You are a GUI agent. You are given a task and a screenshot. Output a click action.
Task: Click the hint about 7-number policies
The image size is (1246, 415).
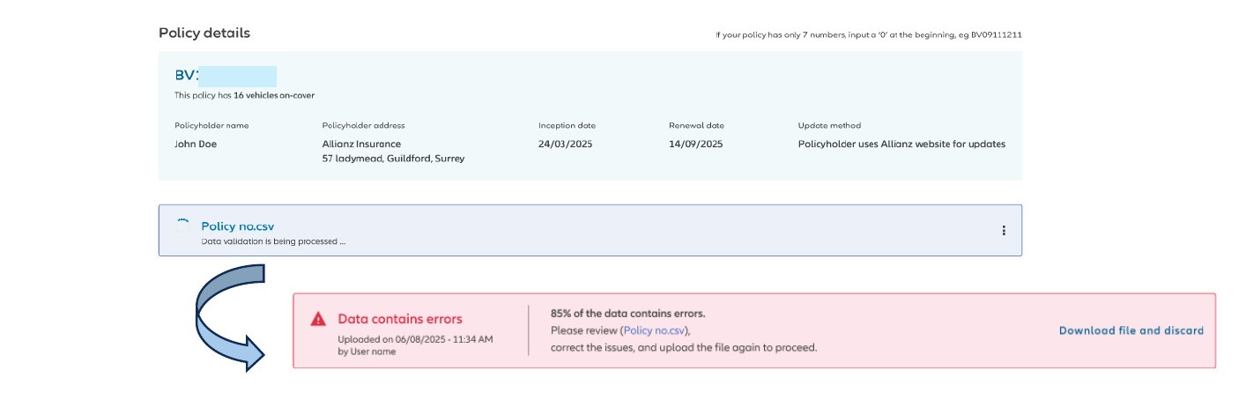869,35
